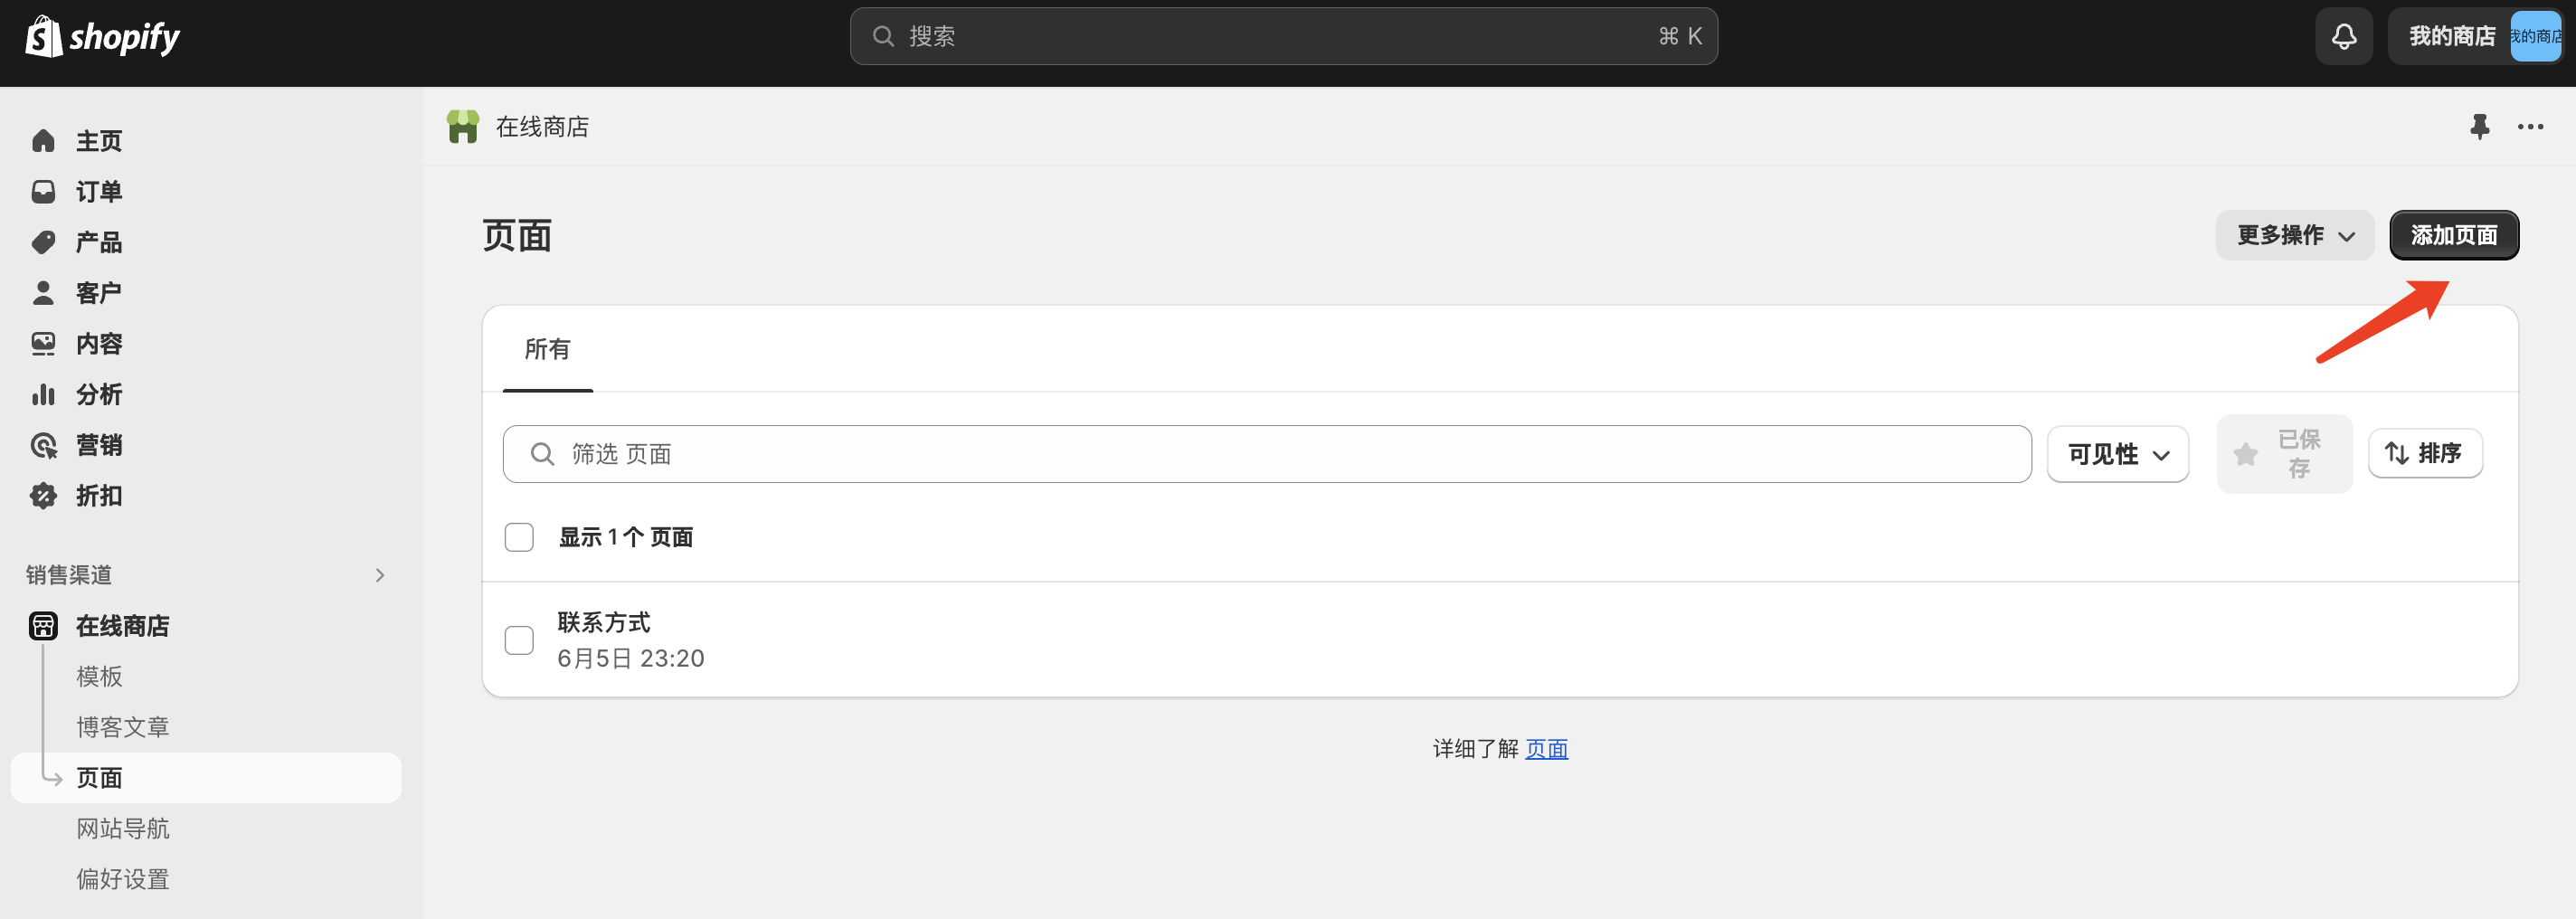The width and height of the screenshot is (2576, 919).
Task: Select 页面 in the sidebar
Action: point(205,778)
